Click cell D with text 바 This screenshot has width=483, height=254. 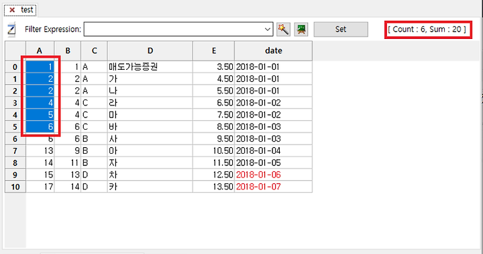click(150, 127)
